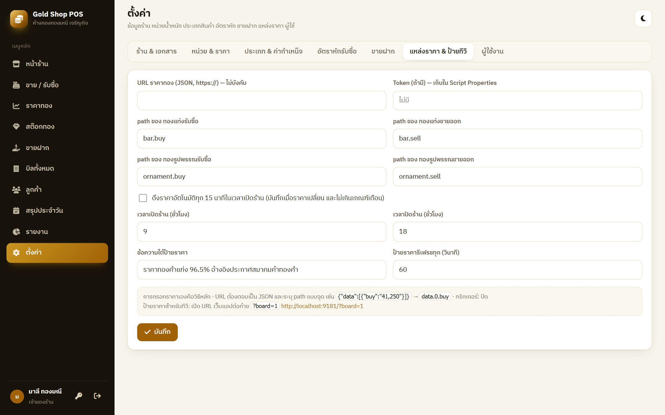Open the หน้าร้าน menu item
Image resolution: width=665 pixels, height=415 pixels.
(57, 64)
